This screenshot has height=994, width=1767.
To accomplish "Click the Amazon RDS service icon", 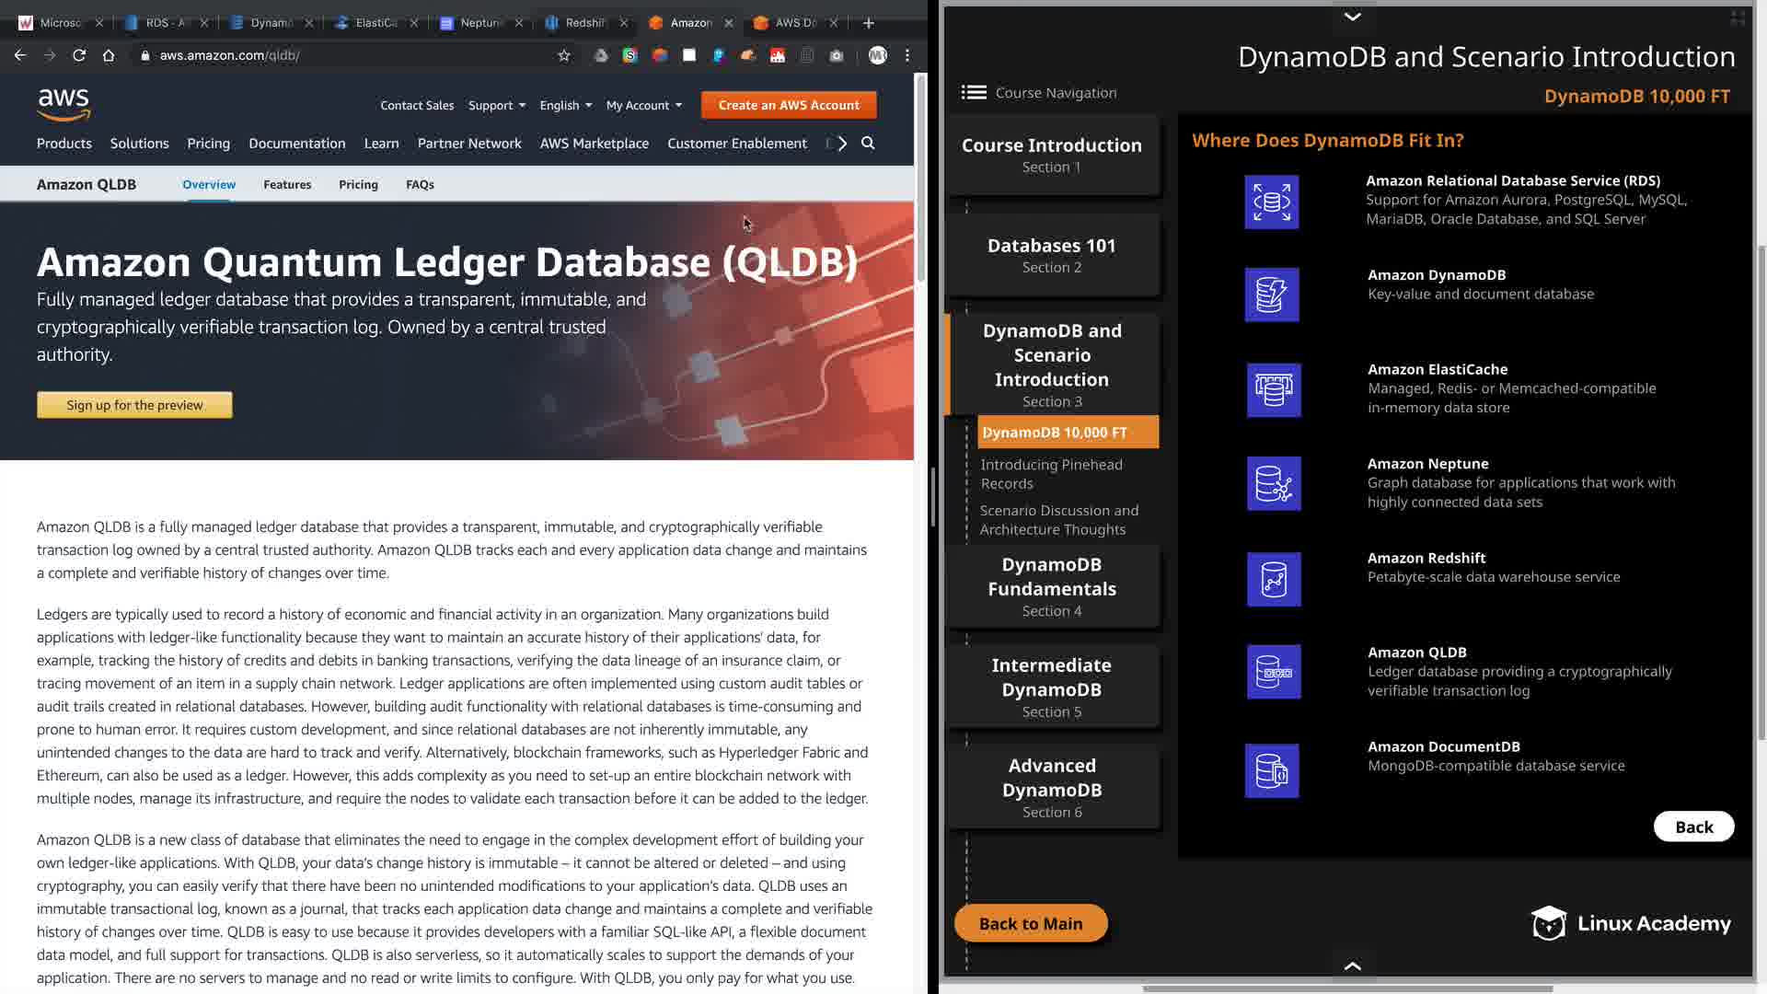I will pyautogui.click(x=1272, y=202).
